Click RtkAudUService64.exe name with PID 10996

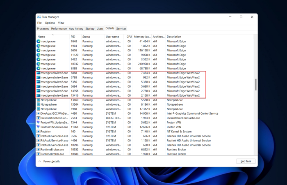pyautogui.click(x=55, y=145)
